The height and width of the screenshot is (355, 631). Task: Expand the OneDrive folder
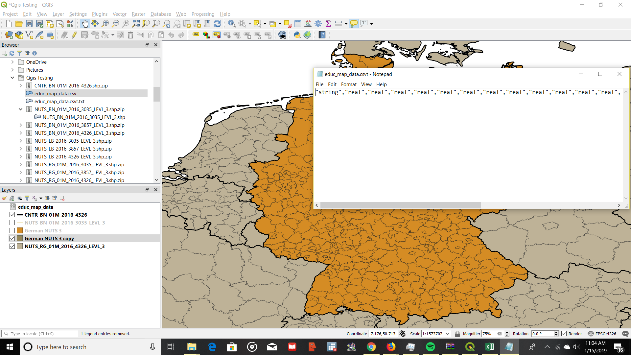(x=12, y=62)
